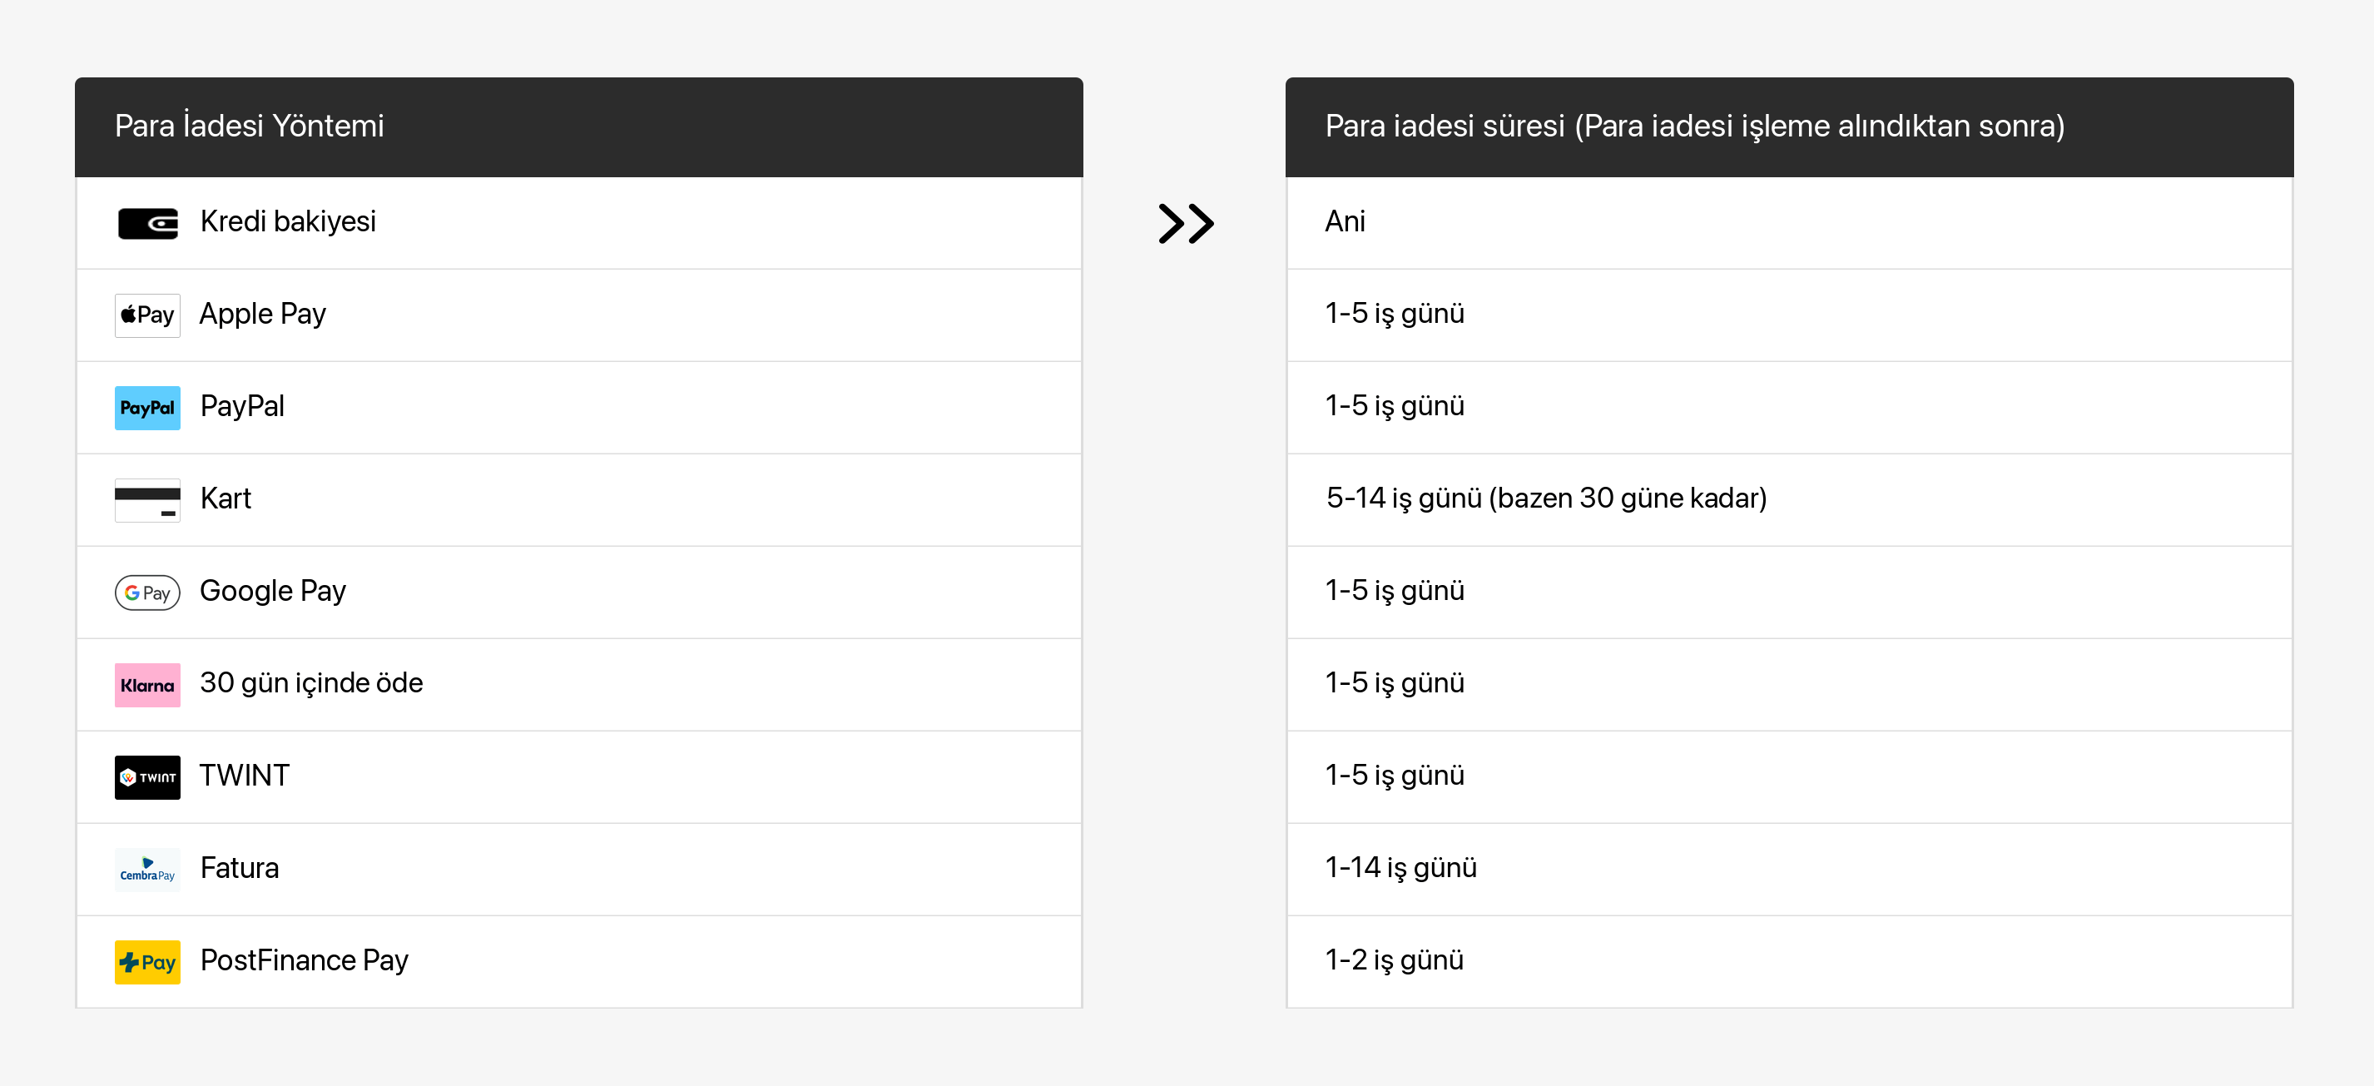Click the CembraPay logo icon
The width and height of the screenshot is (2374, 1086).
147,870
